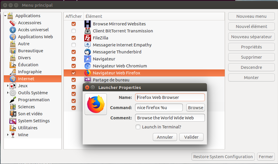Expand the Wine tree node
This screenshot has height=164, width=278.
(8, 135)
